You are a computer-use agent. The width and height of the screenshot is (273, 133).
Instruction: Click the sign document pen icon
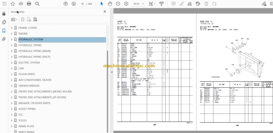coord(190,4)
